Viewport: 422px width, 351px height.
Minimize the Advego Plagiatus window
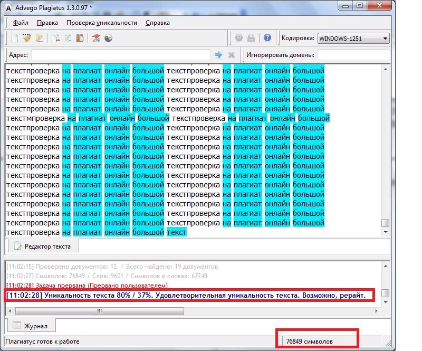[x=346, y=6]
